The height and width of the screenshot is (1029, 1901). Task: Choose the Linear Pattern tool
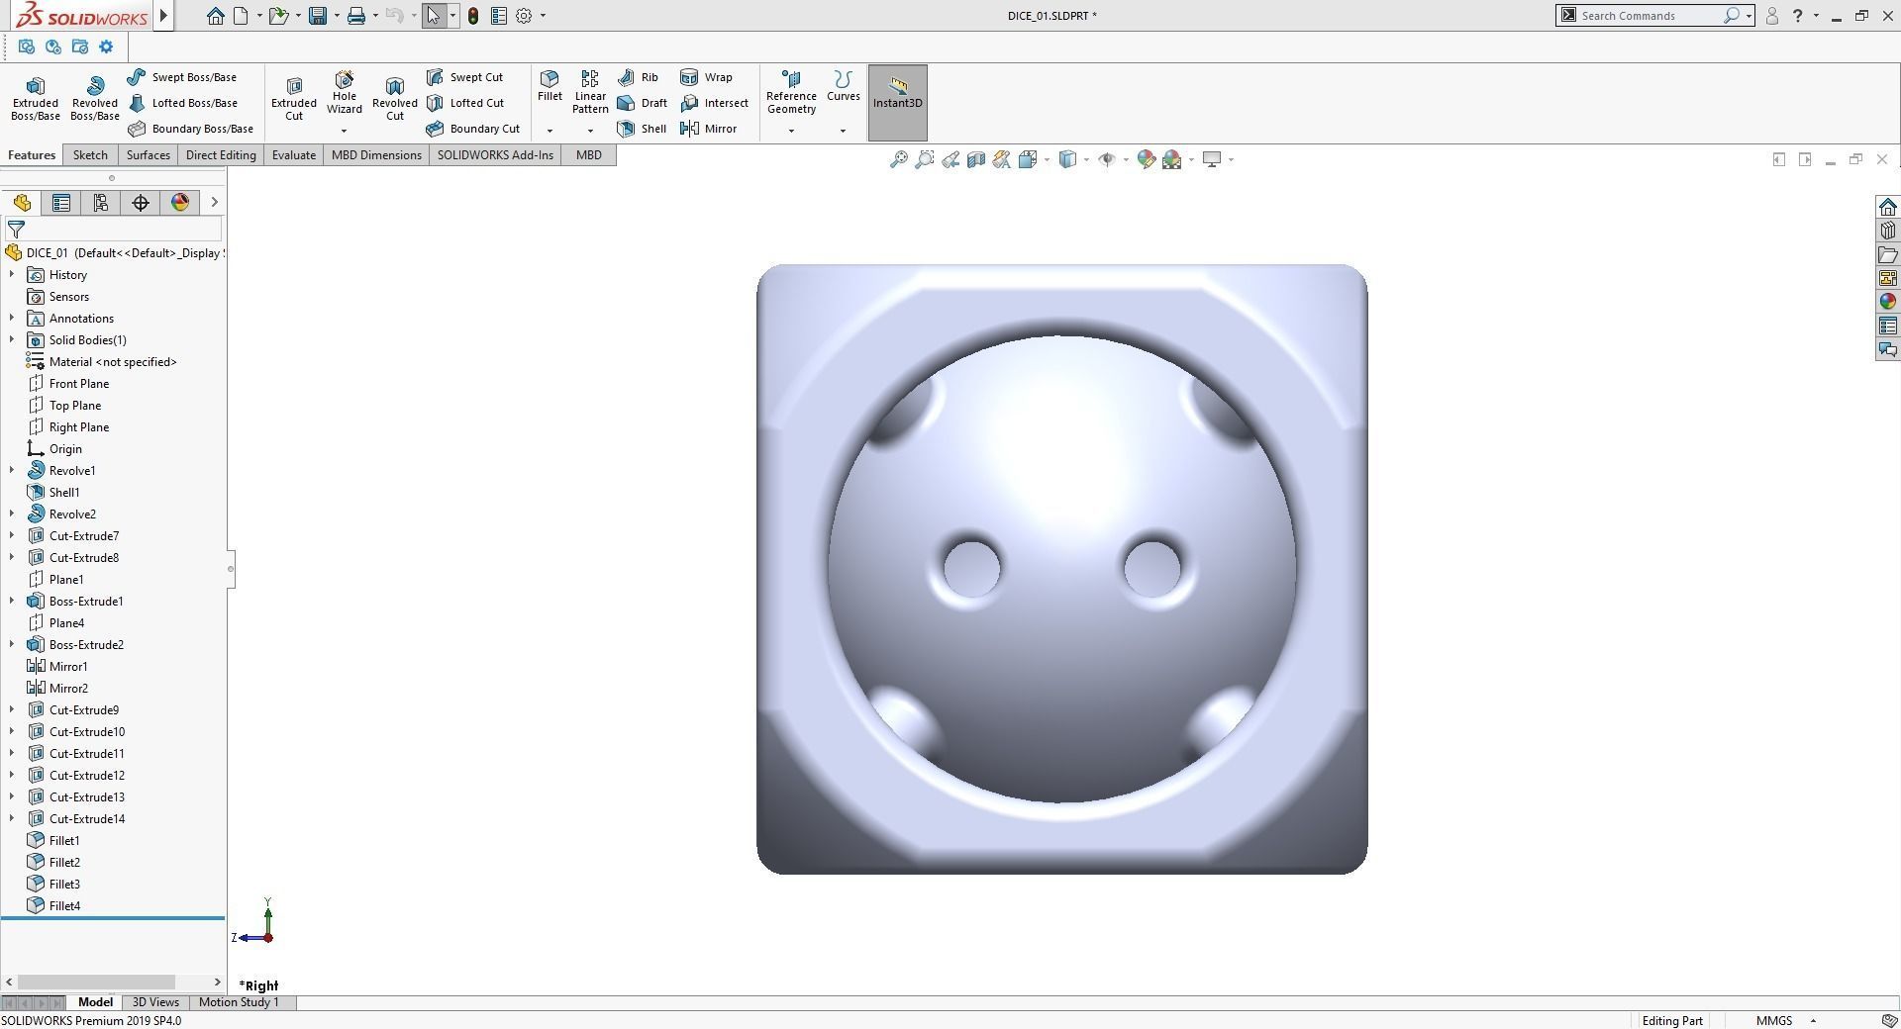click(590, 92)
